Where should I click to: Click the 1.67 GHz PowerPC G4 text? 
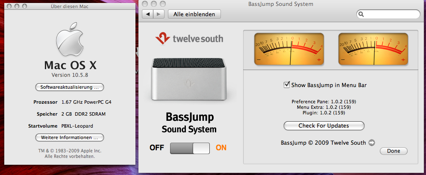[86, 102]
